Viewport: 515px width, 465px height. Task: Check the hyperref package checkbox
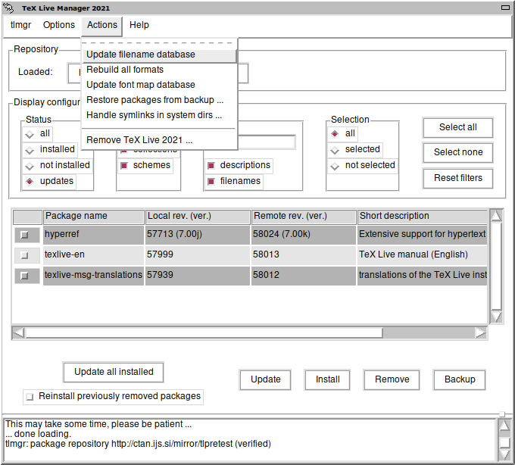point(24,235)
